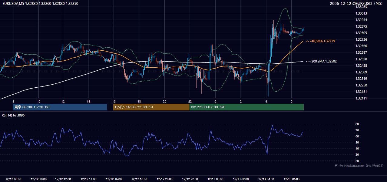Click the RSI(14) 67.3096 indicator label
The image size is (387, 182).
(x=13, y=115)
